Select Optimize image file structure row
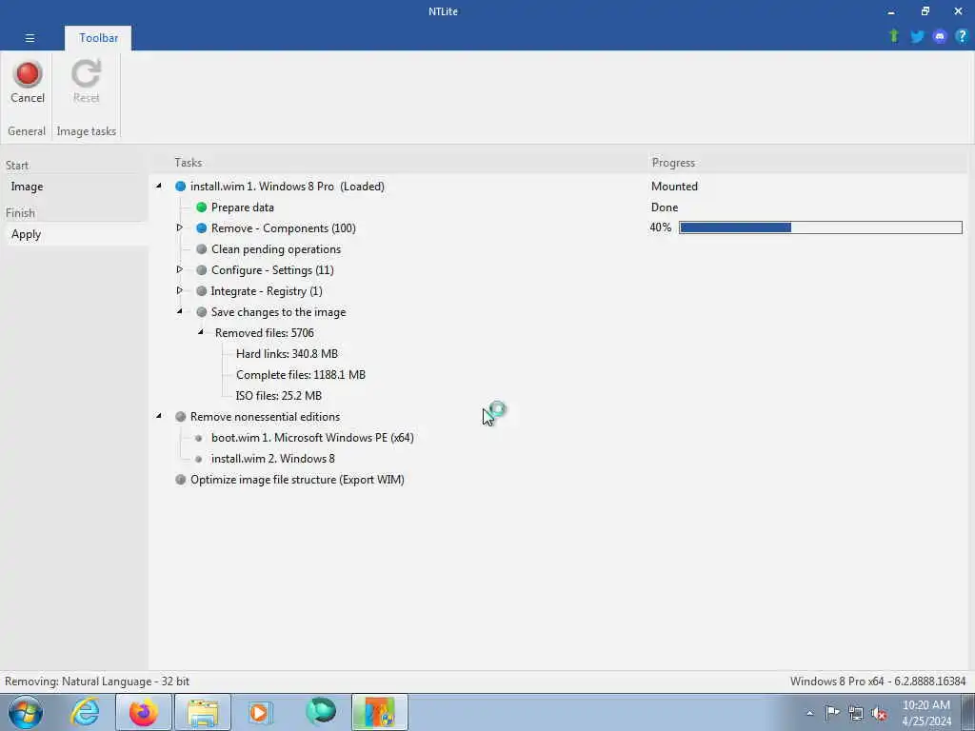Viewport: 975px width, 731px height. coord(297,480)
